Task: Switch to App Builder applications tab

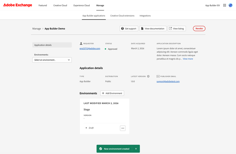Action: pos(94,16)
